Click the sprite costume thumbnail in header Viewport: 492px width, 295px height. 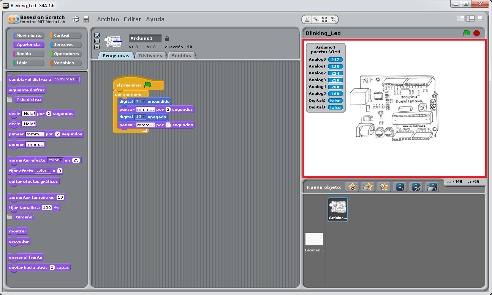[113, 41]
